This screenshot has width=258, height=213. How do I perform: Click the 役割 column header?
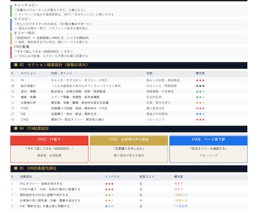(x=149, y=73)
